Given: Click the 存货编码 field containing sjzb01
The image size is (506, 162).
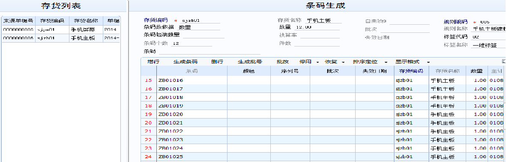Looking at the screenshot, I should coord(201,20).
